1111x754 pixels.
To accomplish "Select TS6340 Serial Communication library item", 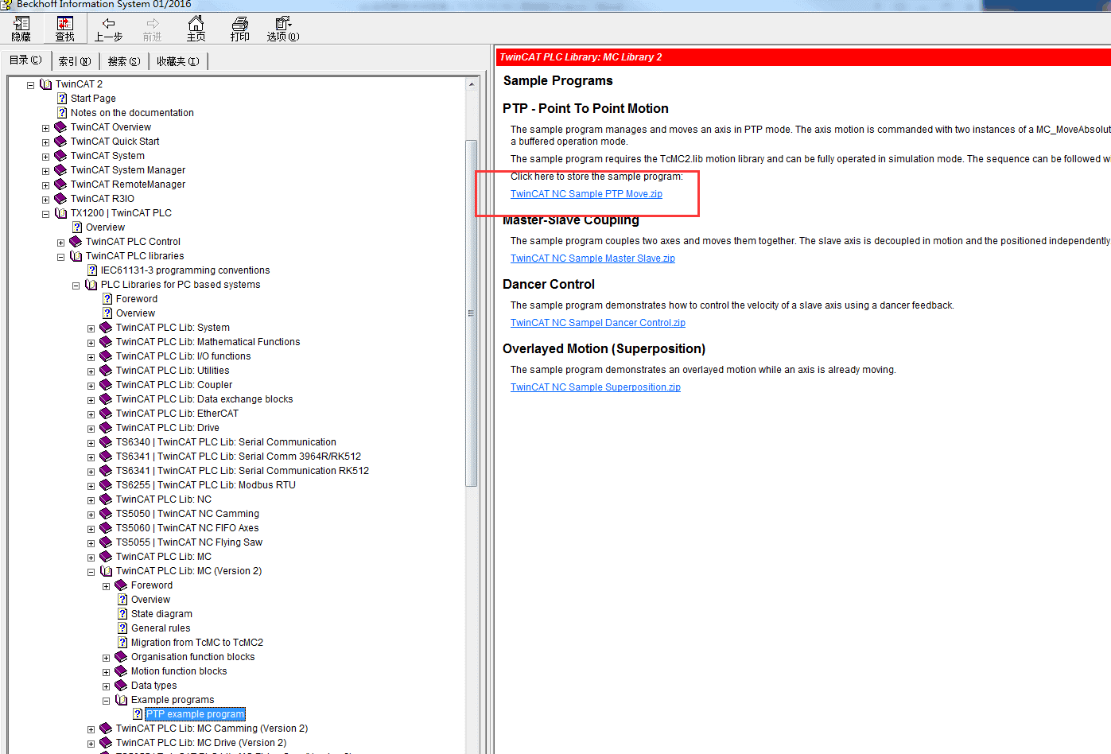I will tap(226, 441).
